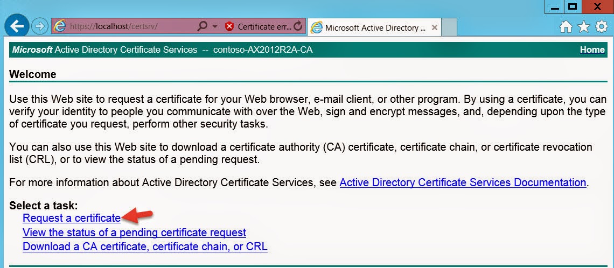Close the Microsoft Active Directory tab
614x268 pixels.
tap(435, 27)
